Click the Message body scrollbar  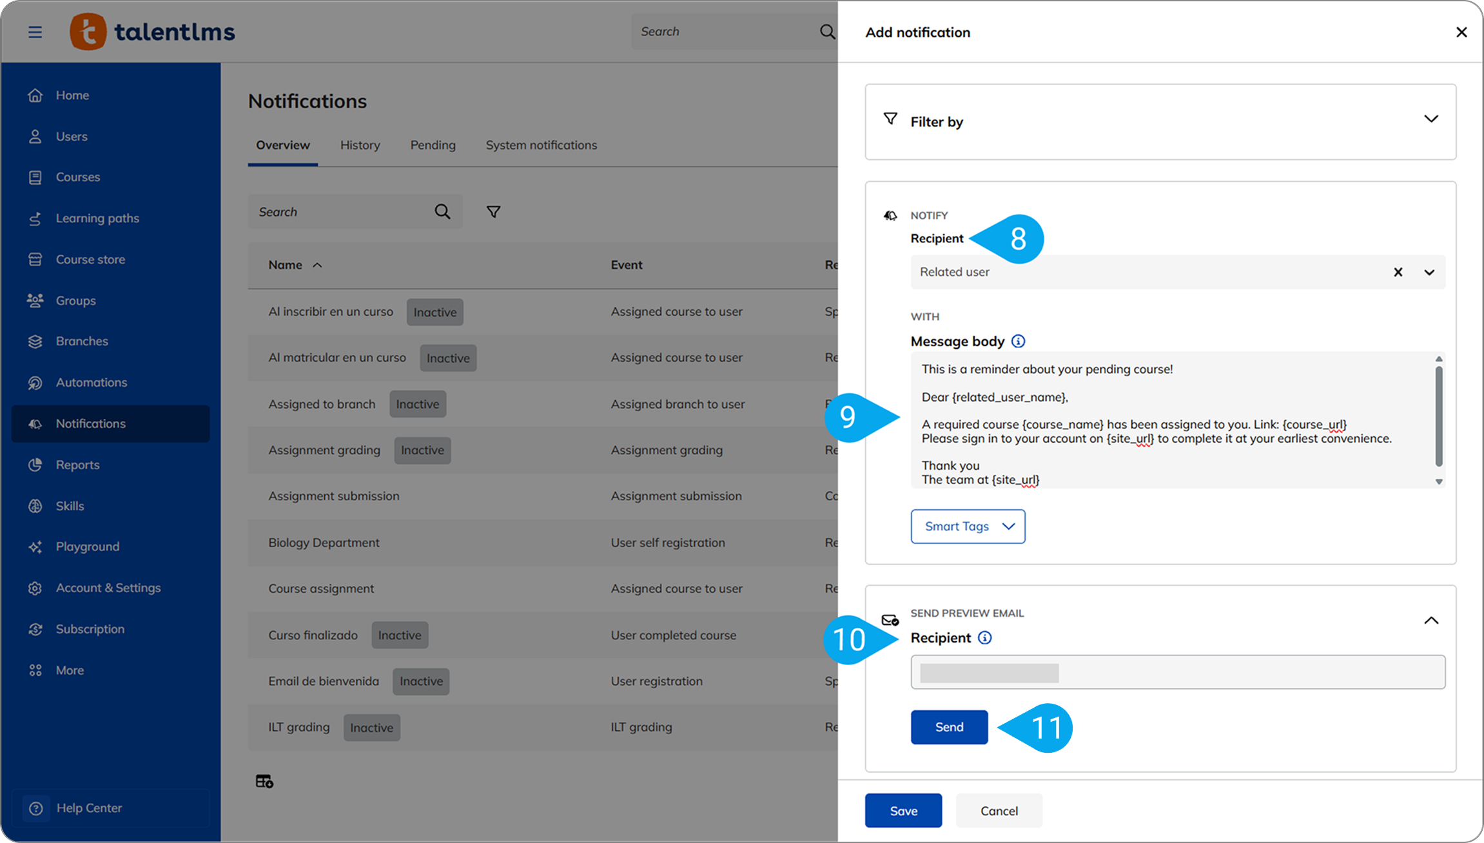coord(1438,416)
